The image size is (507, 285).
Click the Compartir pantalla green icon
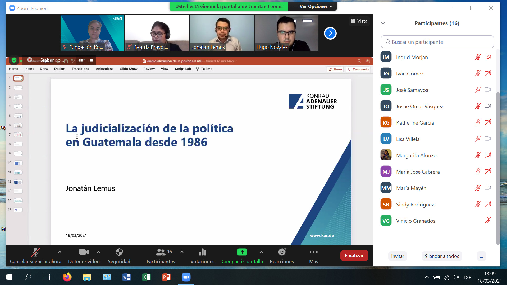point(242,252)
